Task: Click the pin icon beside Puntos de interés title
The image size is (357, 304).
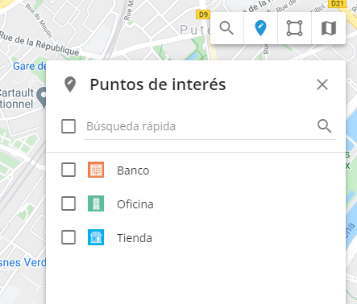Action: point(70,84)
